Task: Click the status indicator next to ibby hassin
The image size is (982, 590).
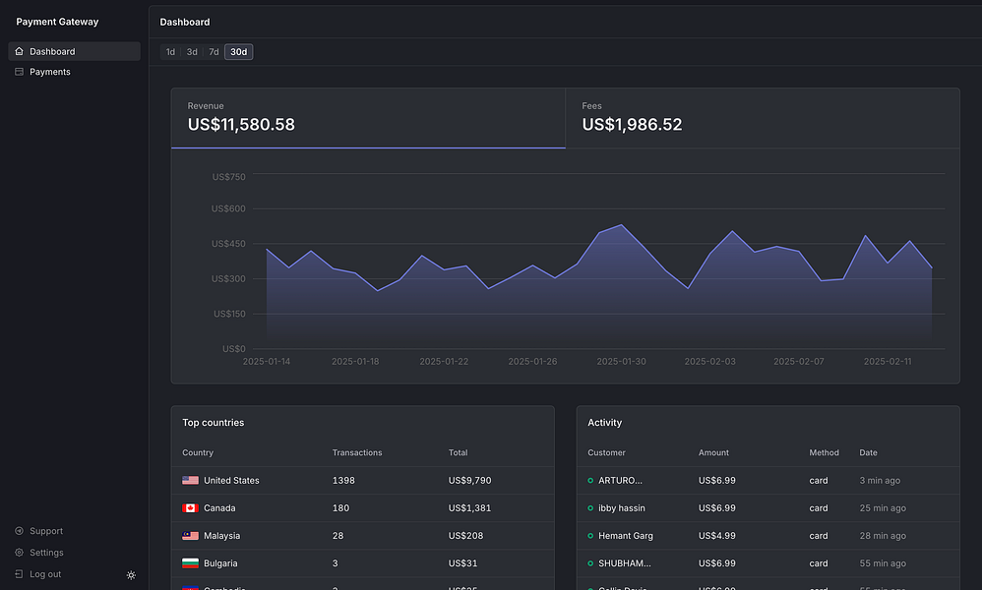Action: [590, 507]
